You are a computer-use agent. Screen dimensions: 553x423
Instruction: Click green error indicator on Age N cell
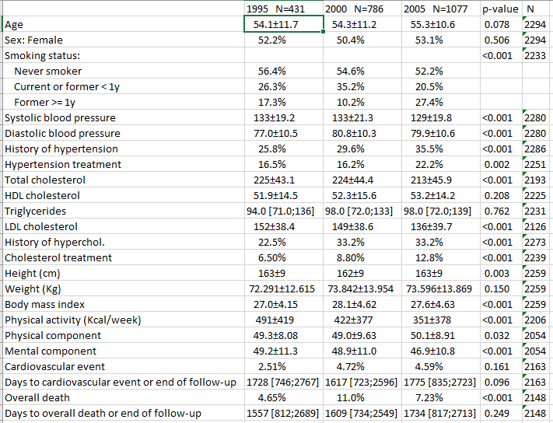(x=524, y=18)
